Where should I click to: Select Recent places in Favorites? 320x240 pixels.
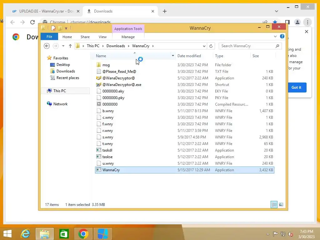[x=67, y=78]
